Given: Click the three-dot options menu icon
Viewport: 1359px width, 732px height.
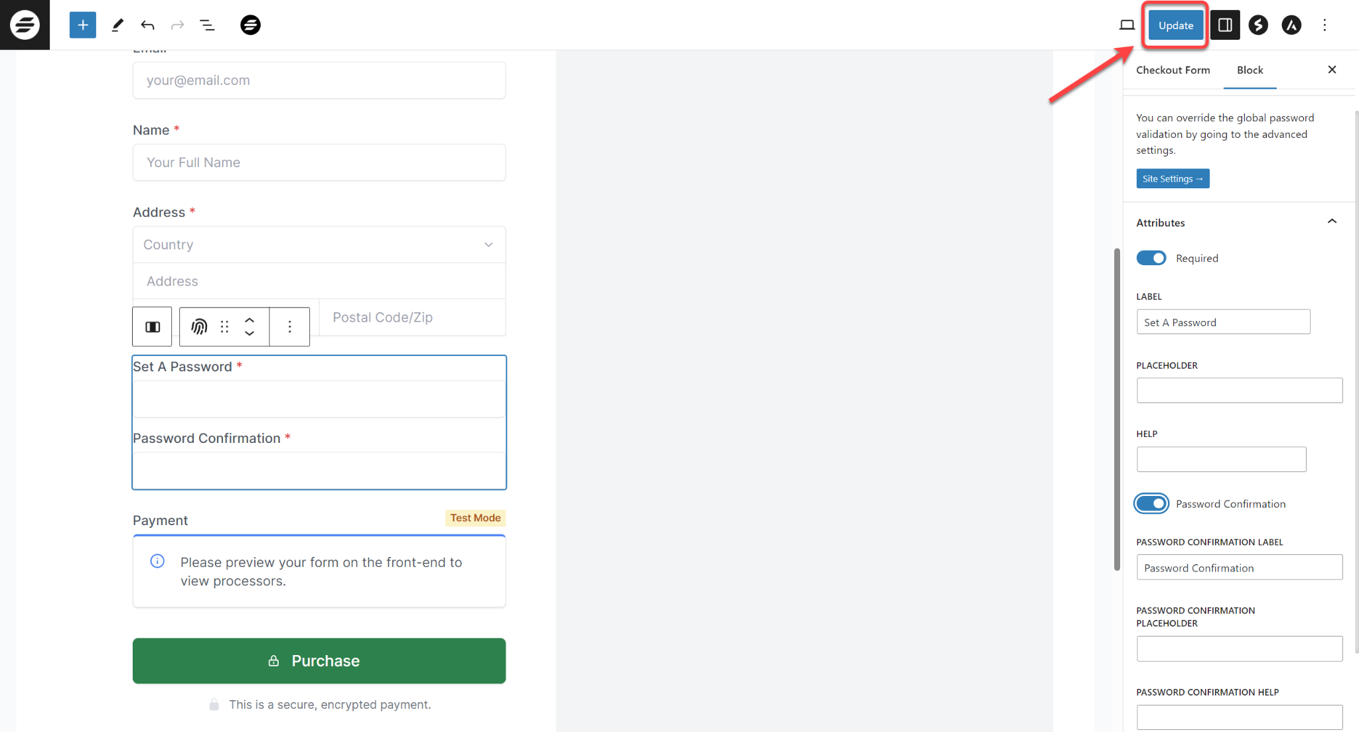Looking at the screenshot, I should pos(1324,25).
